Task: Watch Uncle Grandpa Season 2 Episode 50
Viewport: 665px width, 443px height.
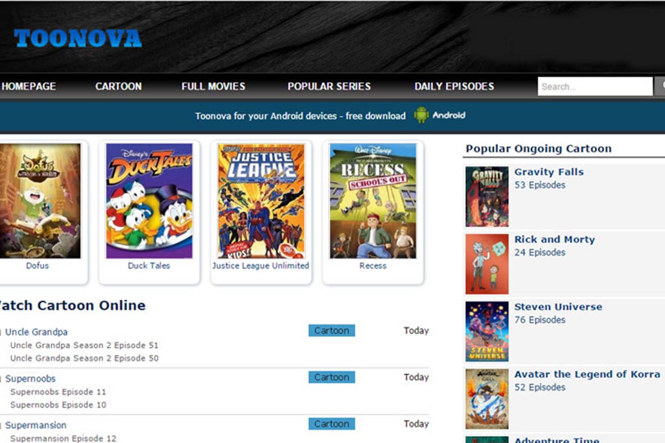Action: click(x=84, y=358)
